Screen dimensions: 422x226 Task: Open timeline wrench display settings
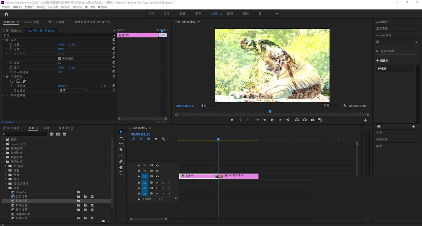point(163,139)
